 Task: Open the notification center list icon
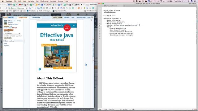tap(195, 1)
